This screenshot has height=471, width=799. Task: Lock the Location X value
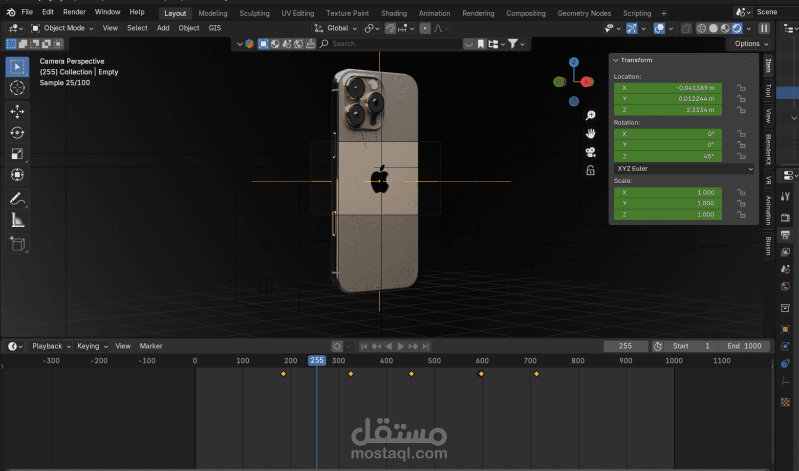coord(741,88)
